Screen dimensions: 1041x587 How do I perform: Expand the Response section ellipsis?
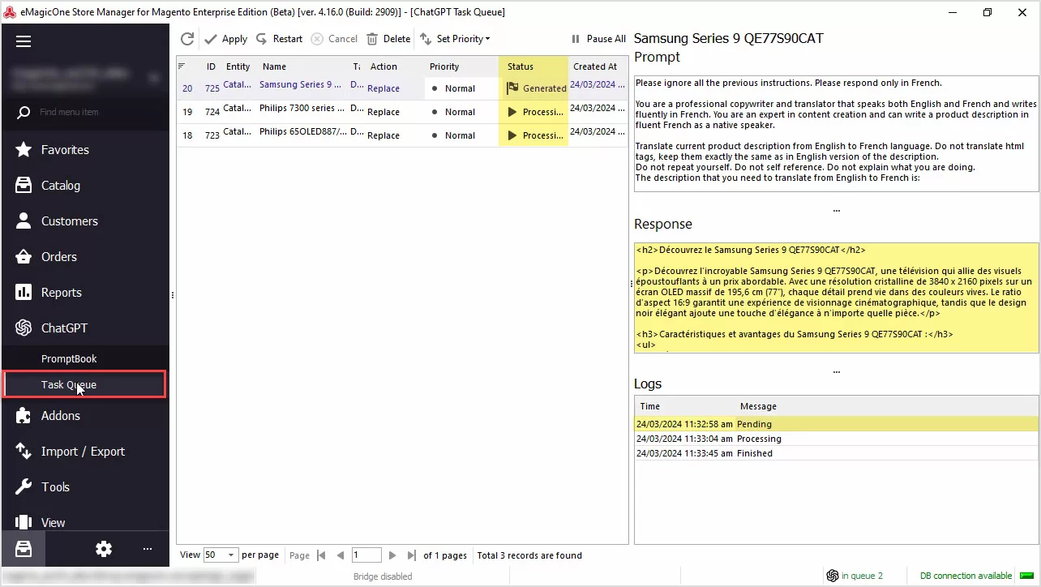tap(836, 371)
